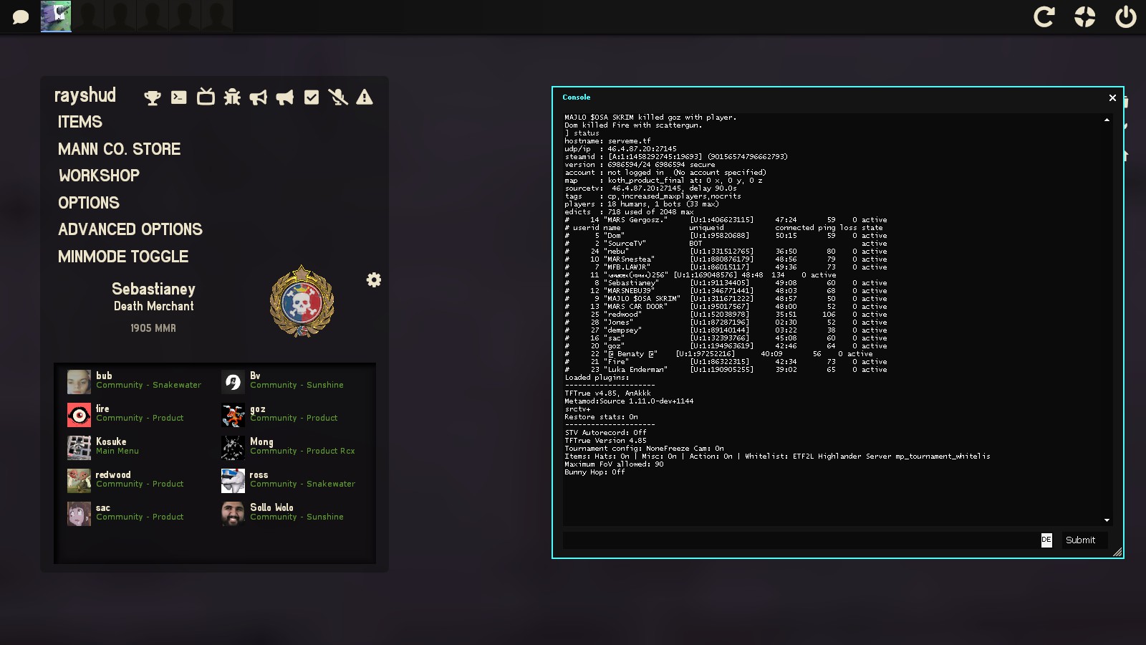Image resolution: width=1146 pixels, height=645 pixels.
Task: Click the player avatar in the top bar
Action: click(56, 16)
